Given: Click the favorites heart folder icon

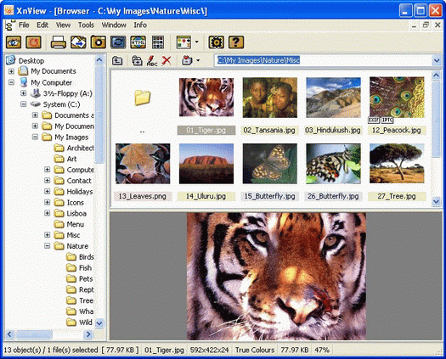Looking at the screenshot, I should point(187,60).
